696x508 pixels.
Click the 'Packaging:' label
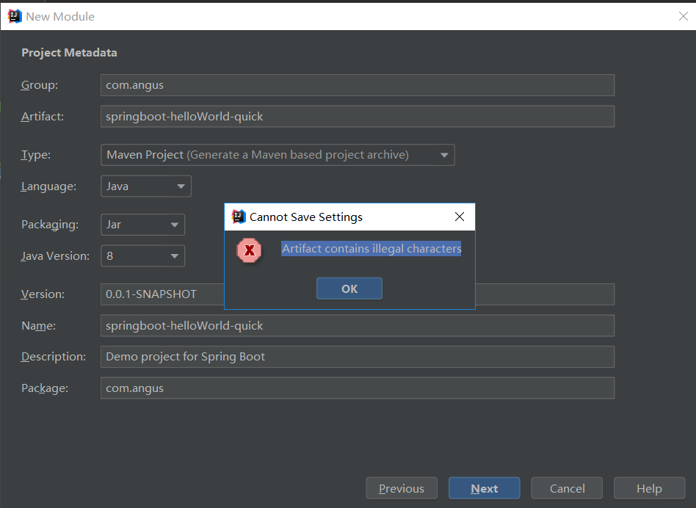50,225
